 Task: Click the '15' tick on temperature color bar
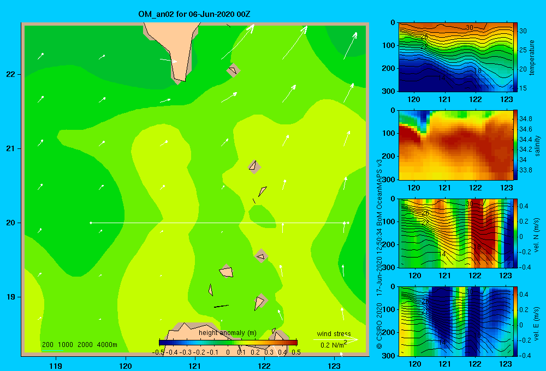point(523,88)
